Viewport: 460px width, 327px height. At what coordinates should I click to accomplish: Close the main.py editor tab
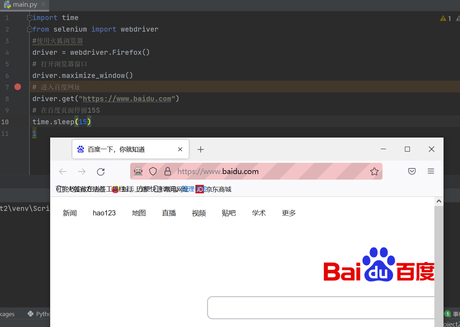click(43, 5)
